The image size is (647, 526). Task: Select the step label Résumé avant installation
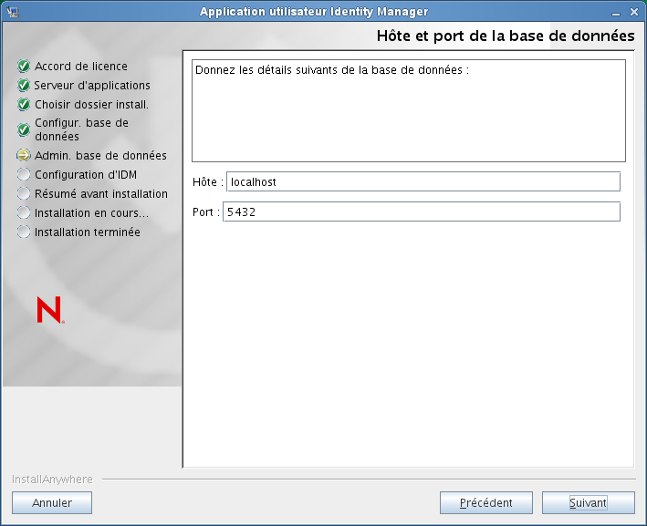[x=101, y=194]
